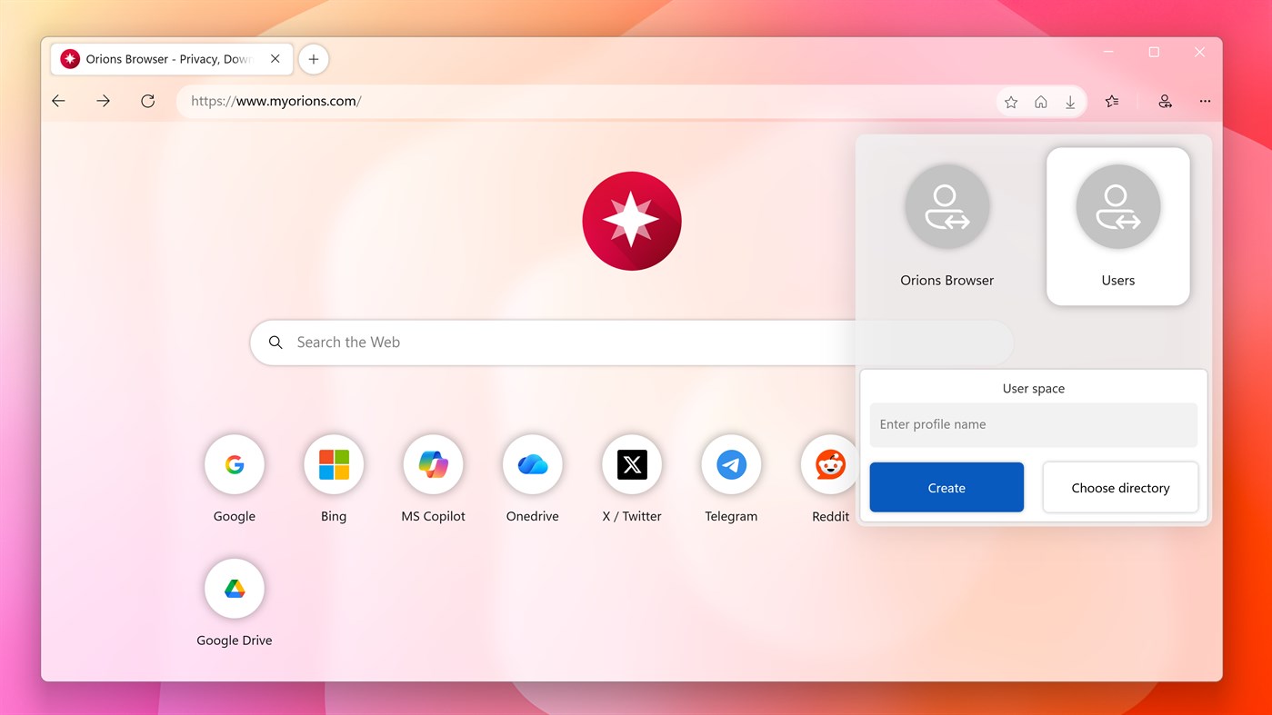Click the Enter profile name field
Screen dimensions: 1272x715
pyautogui.click(x=1033, y=424)
